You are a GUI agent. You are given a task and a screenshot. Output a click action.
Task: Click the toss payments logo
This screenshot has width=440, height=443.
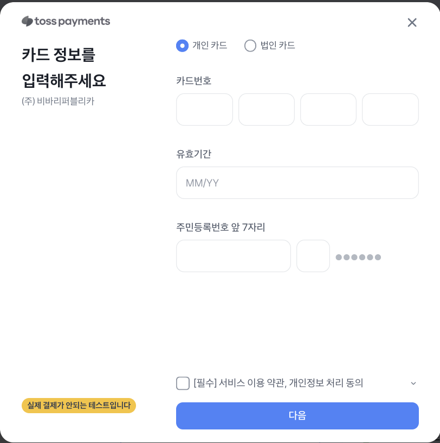[66, 21]
